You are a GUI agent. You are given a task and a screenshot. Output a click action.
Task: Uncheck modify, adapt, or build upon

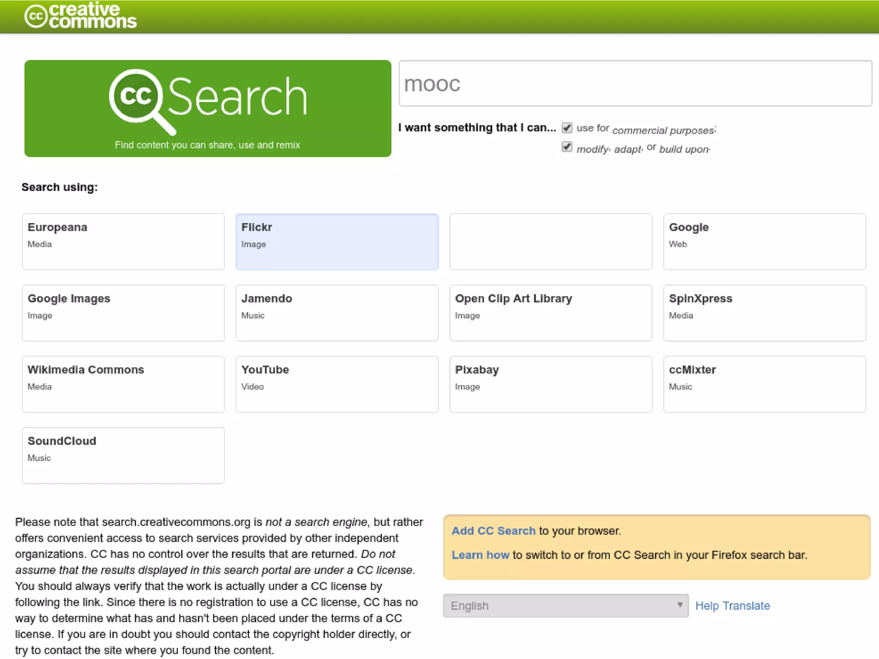pos(567,147)
